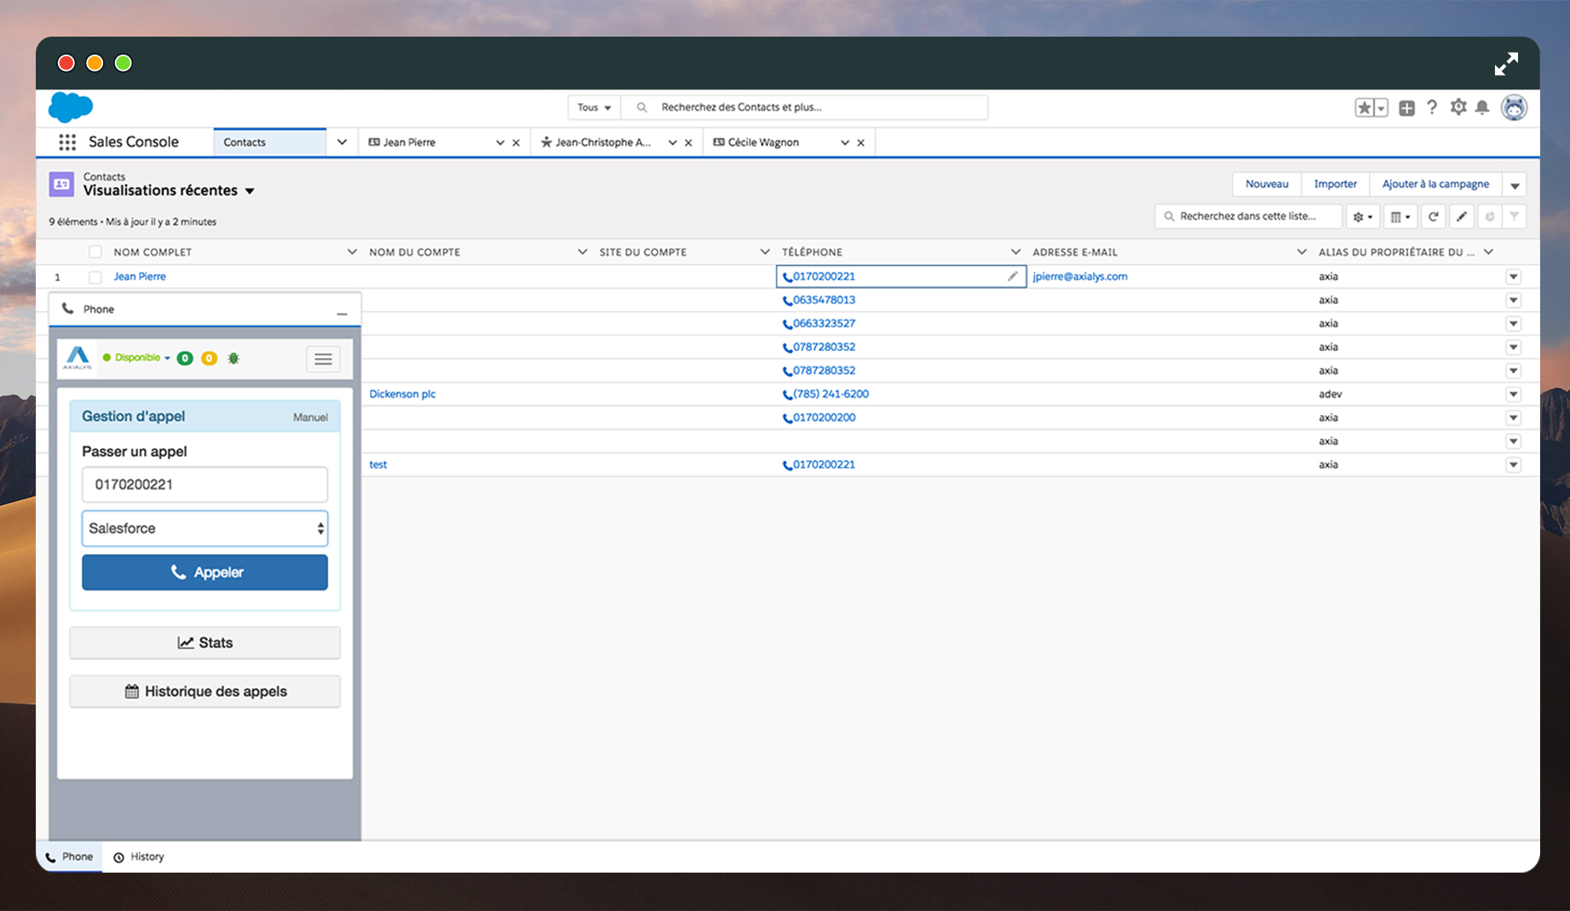Click the debug bug icon in softphone

click(233, 358)
